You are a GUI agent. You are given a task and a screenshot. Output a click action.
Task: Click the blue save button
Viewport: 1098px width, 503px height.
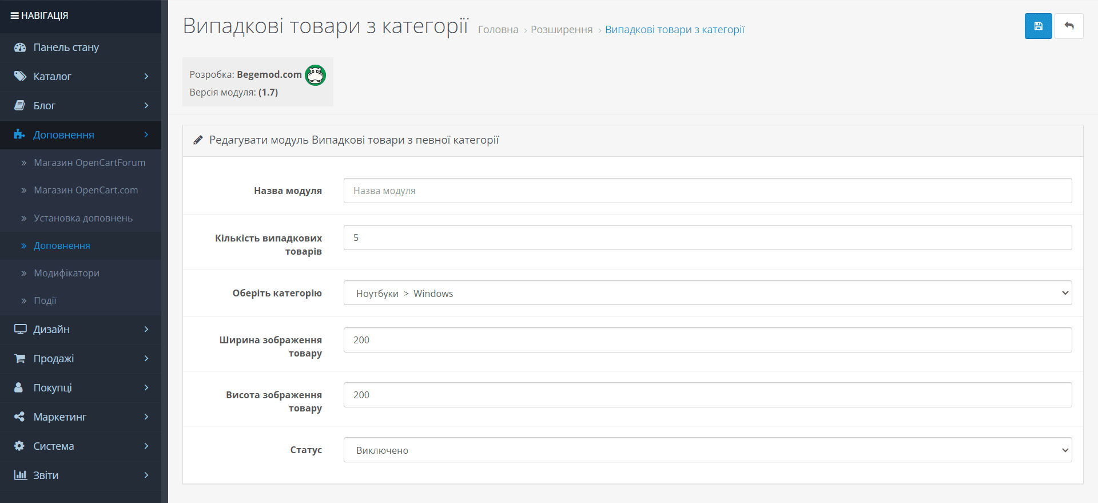pos(1038,26)
